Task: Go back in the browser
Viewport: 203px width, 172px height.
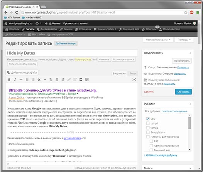Action: [x=6, y=12]
